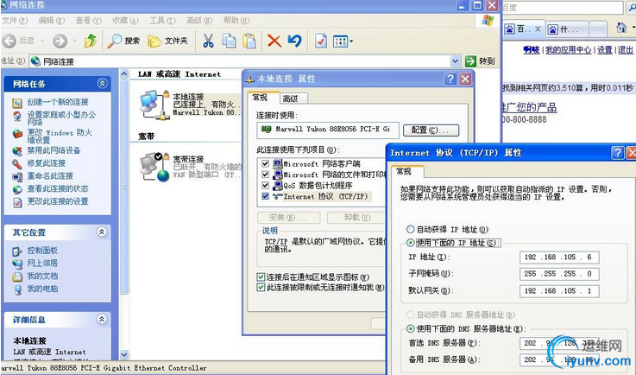
Task: Open the 编辑(E) menu
Action: (52, 21)
